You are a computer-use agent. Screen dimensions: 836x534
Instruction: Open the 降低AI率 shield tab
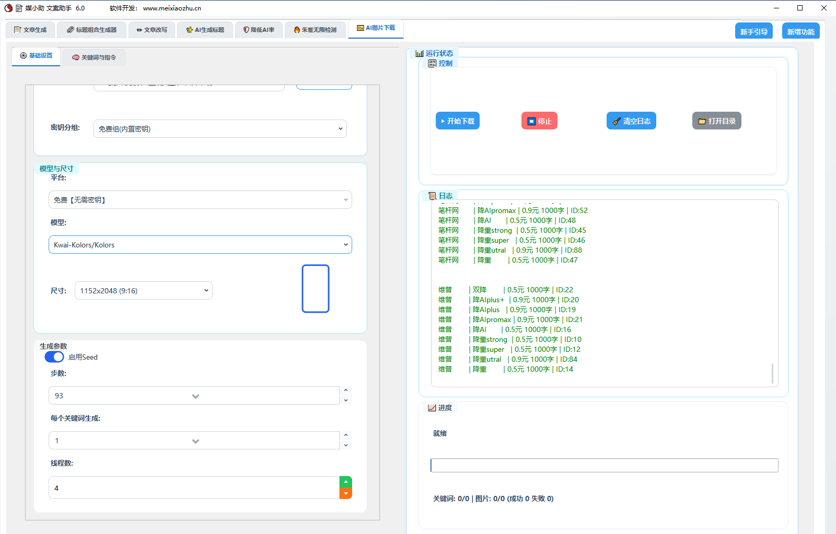(259, 30)
